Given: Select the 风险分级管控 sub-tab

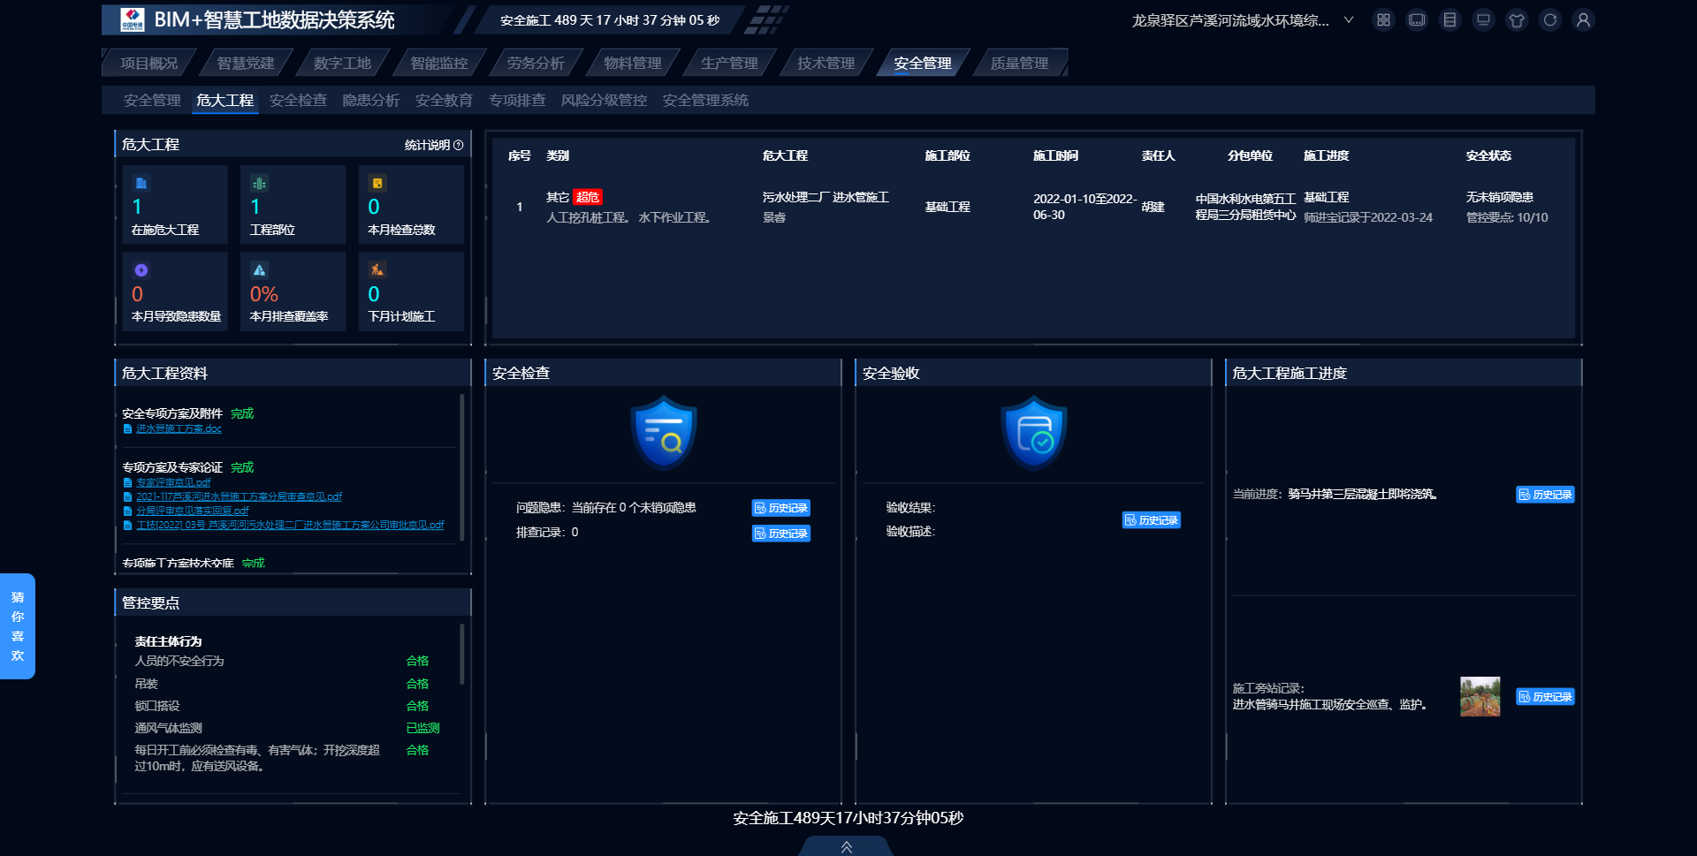Looking at the screenshot, I should 604,101.
